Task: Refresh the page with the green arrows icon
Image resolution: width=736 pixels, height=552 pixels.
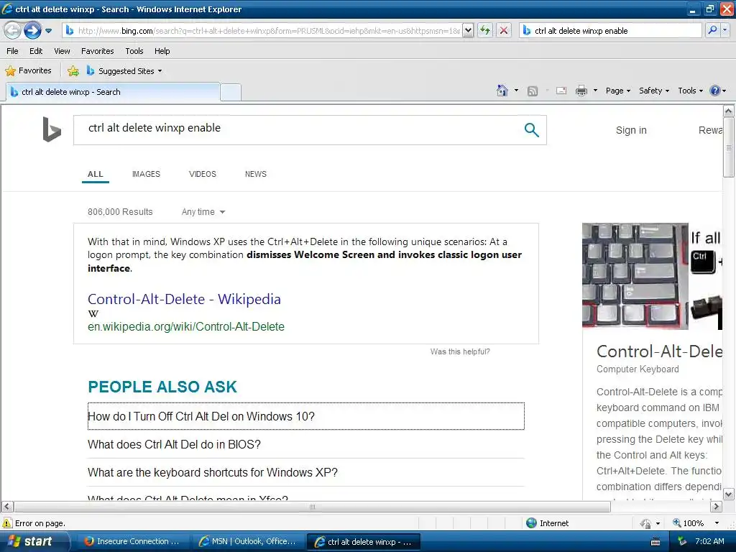Action: pyautogui.click(x=485, y=30)
